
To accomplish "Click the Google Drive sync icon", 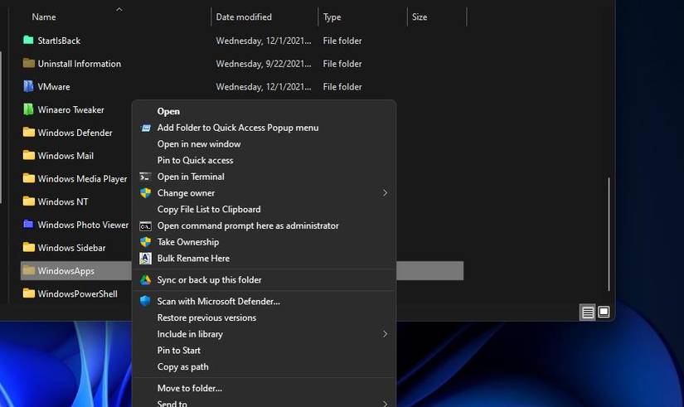I will click(145, 280).
